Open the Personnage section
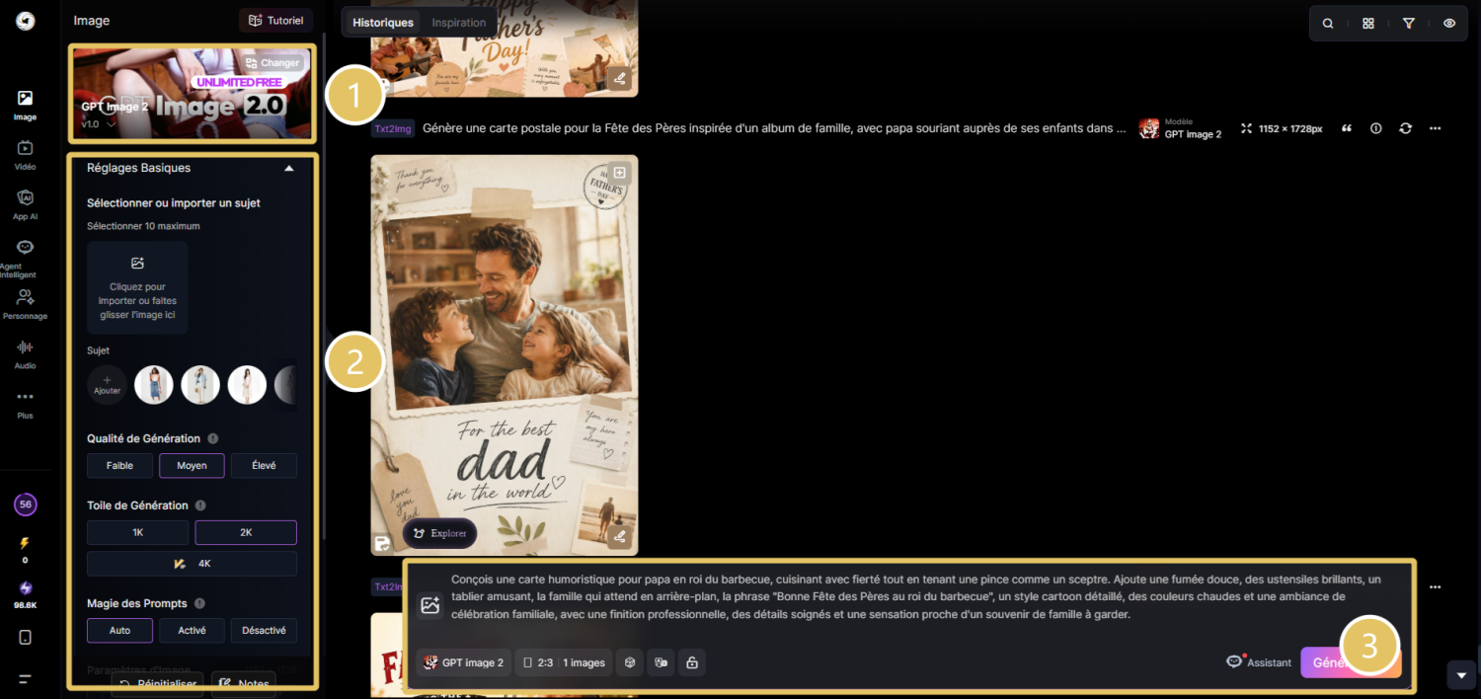The height and width of the screenshot is (699, 1481). [25, 303]
